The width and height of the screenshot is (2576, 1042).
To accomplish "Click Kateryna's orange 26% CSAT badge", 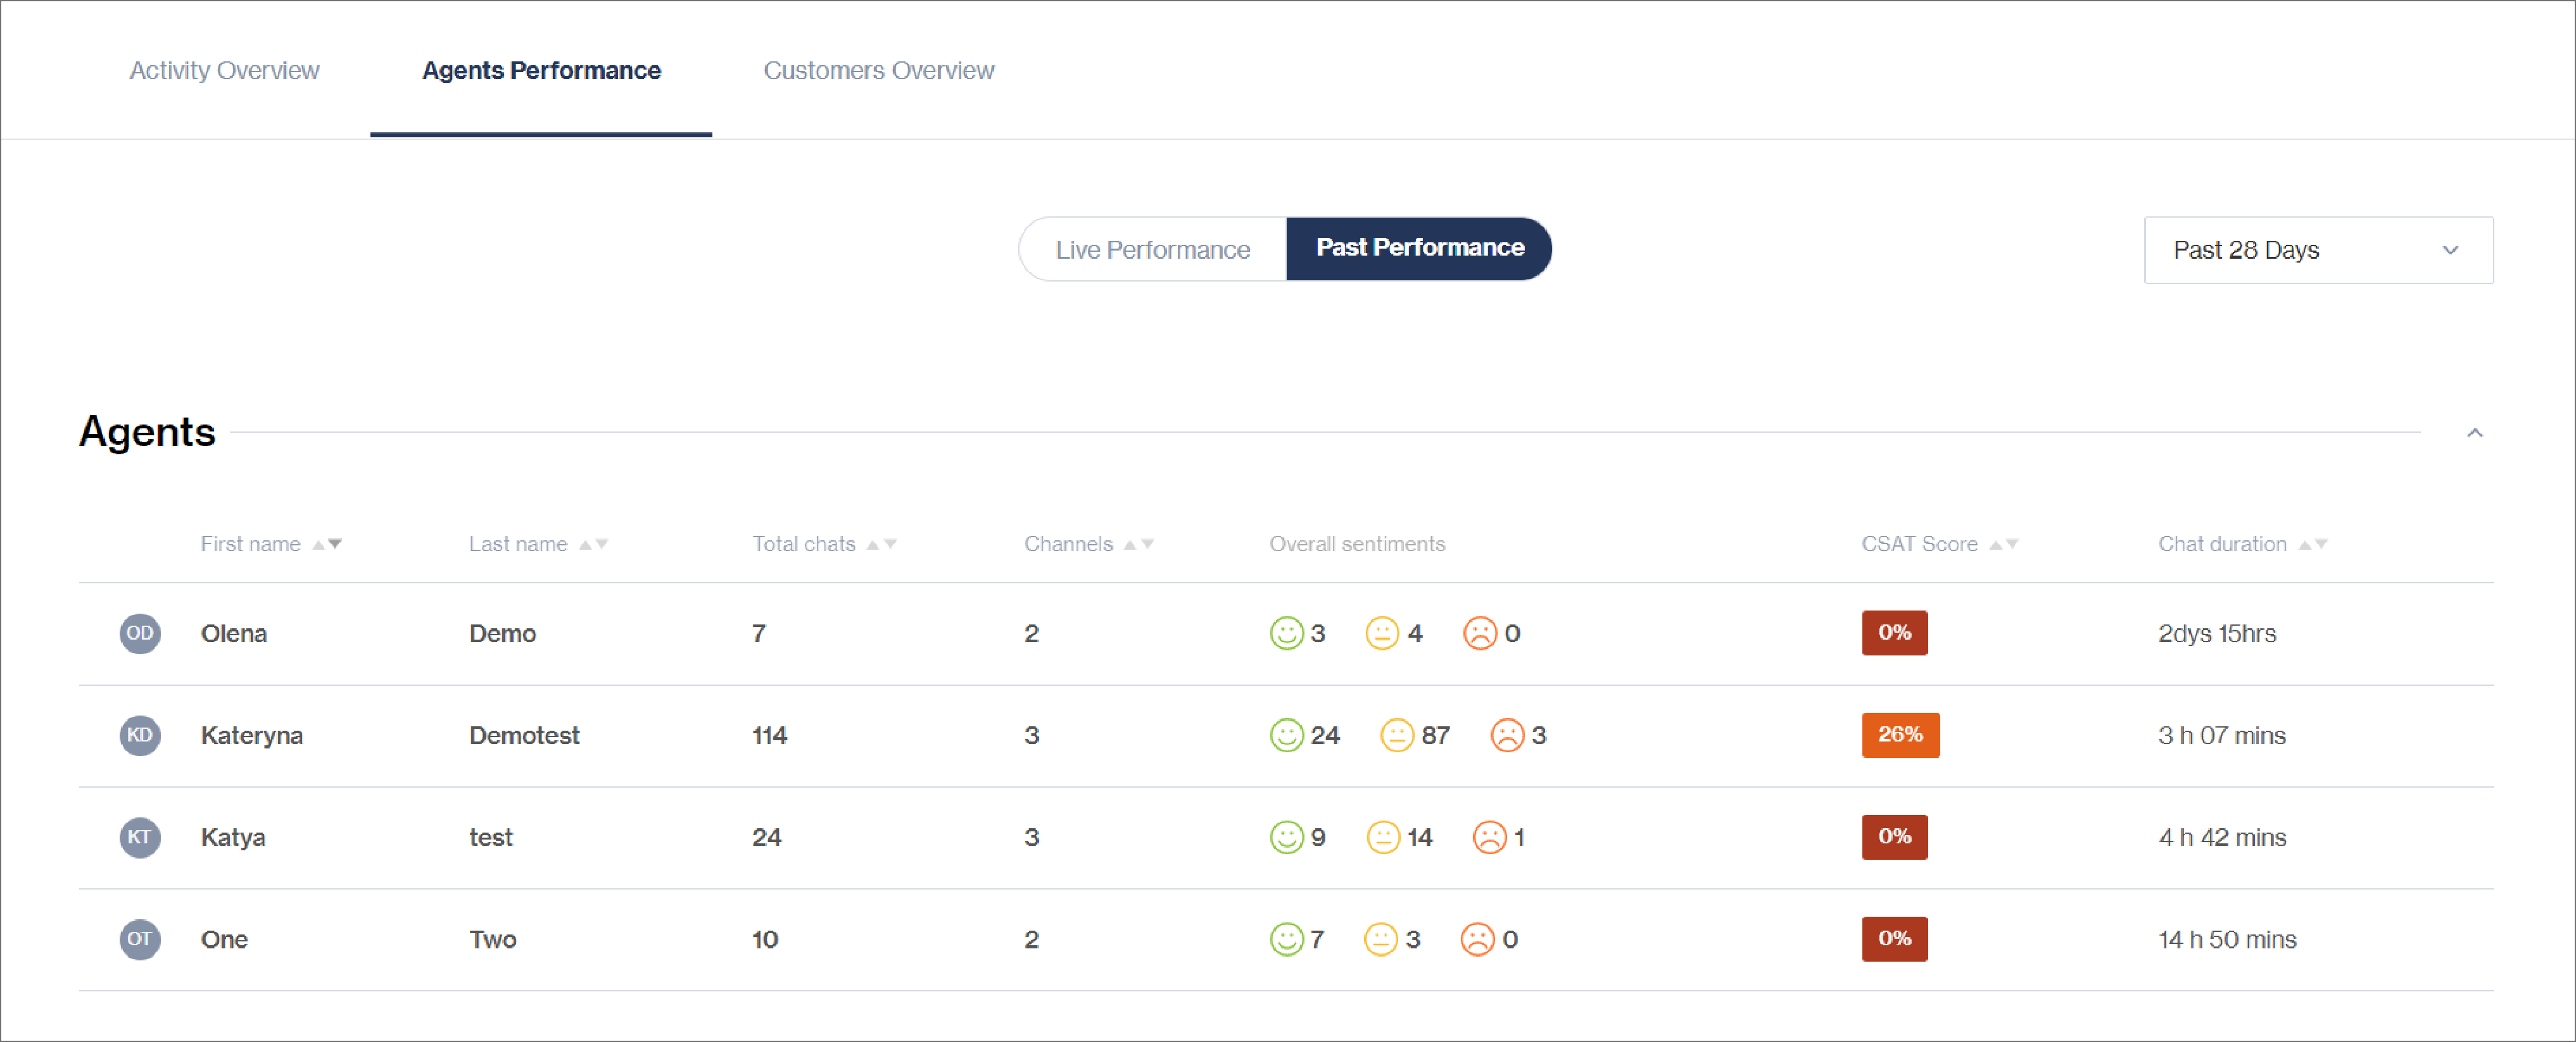I will pyautogui.click(x=1899, y=735).
